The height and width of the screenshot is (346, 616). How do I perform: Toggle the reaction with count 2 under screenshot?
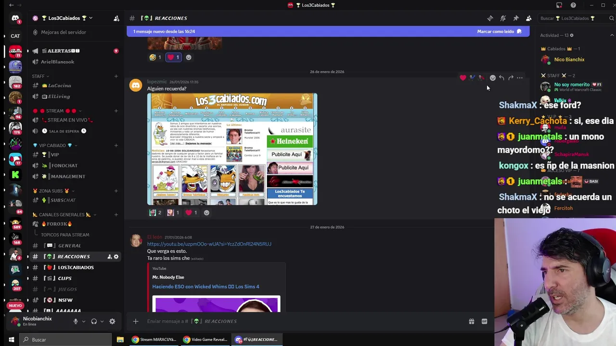pyautogui.click(x=155, y=212)
